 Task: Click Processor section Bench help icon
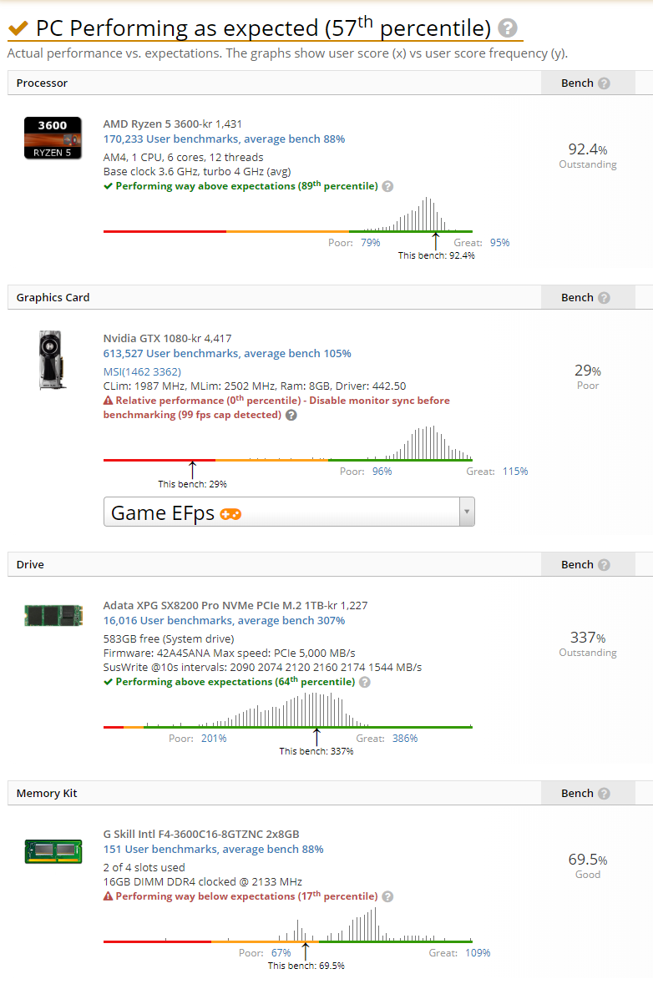pos(605,83)
